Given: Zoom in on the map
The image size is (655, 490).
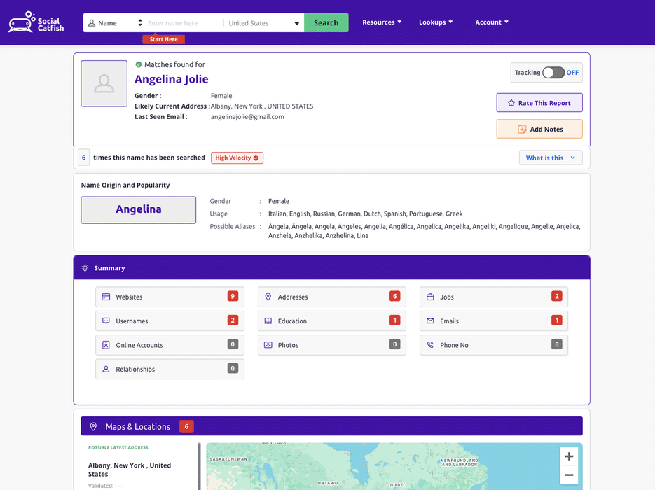Looking at the screenshot, I should click(x=569, y=456).
